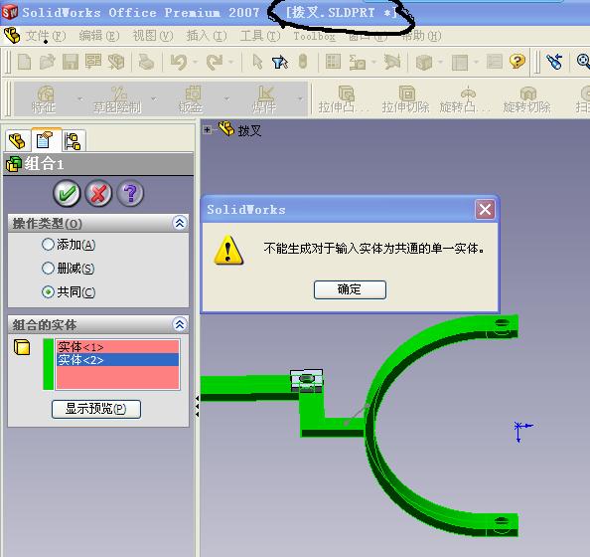This screenshot has height=557, width=590.
Task: Click the Save icon in toolbar
Action: [70, 62]
